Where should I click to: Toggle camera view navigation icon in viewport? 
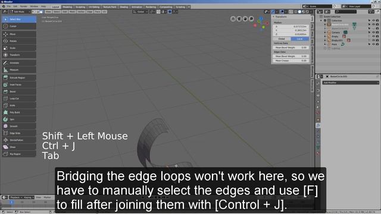pos(239,18)
